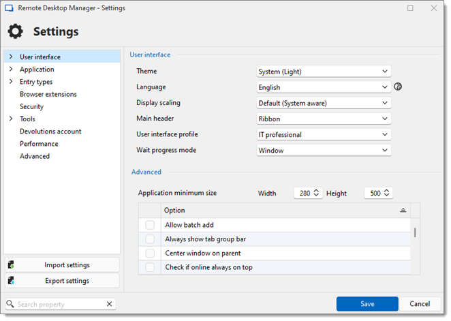Select Application in the sidebar
Viewport: 451px width, 321px height.
37,70
